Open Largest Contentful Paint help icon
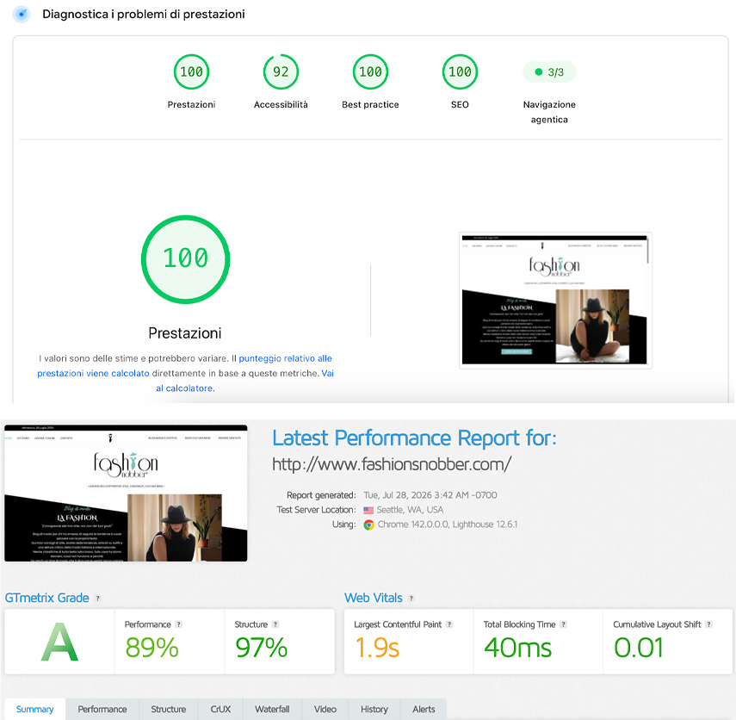Viewport: 736px width, 720px height. tap(449, 624)
